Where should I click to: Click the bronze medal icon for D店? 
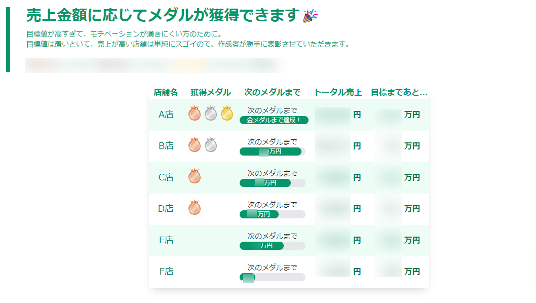tap(195, 208)
